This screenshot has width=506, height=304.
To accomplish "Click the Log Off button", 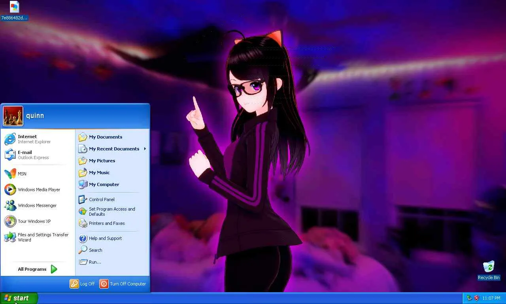I will tap(82, 284).
